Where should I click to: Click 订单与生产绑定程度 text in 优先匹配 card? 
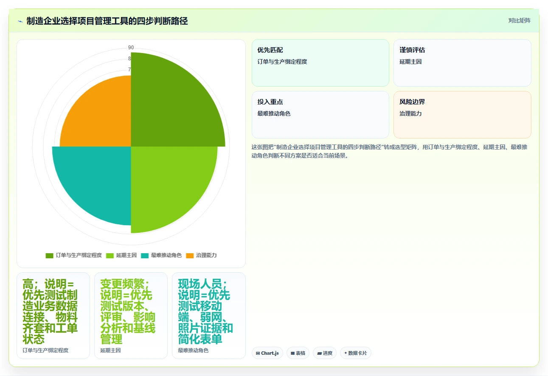282,62
